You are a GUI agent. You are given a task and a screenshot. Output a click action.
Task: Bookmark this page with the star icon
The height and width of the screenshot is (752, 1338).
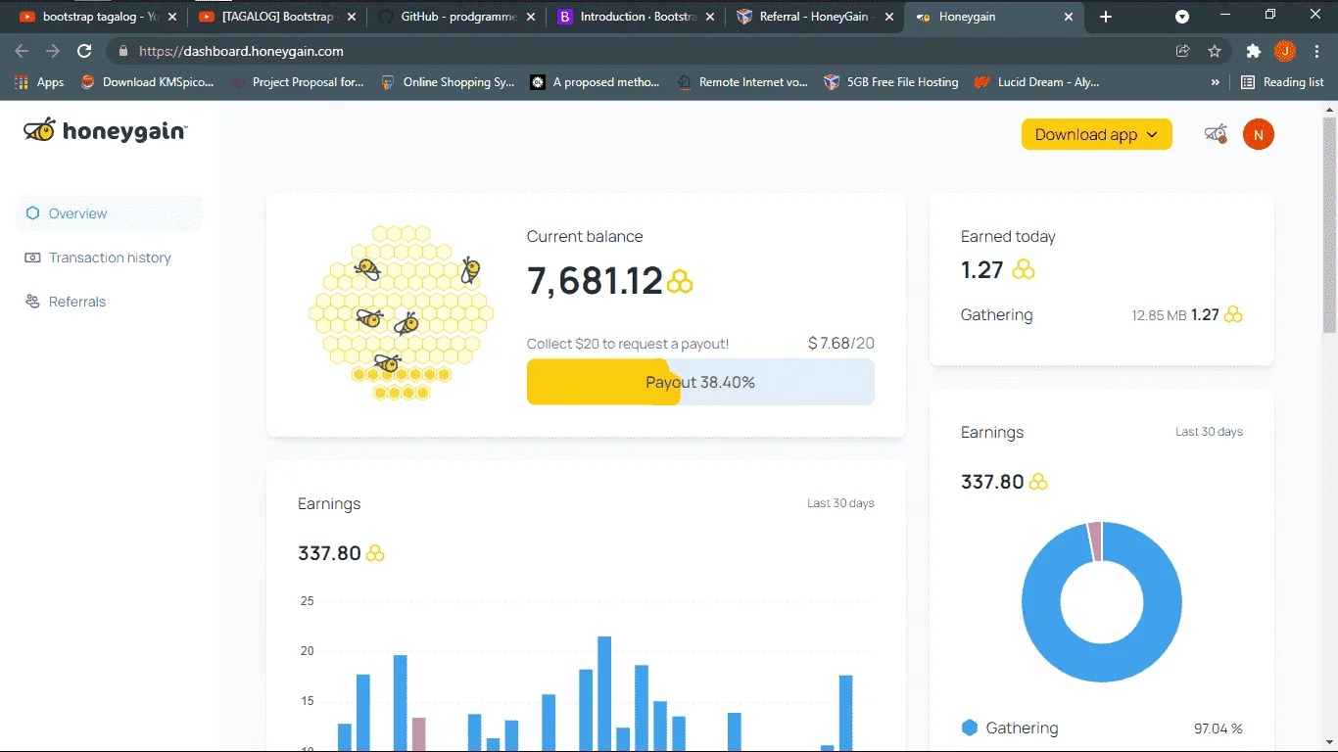(1215, 51)
